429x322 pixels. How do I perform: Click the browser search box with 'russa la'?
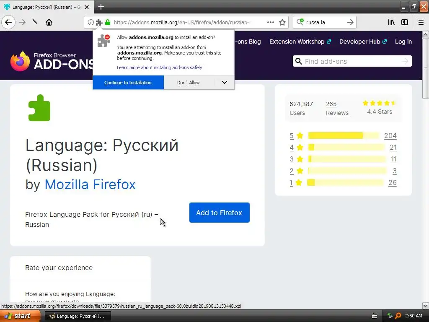(324, 22)
